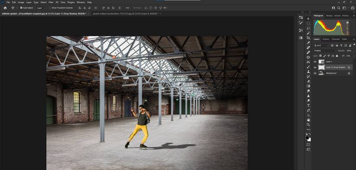Screen dimensions: 356x170
Task: Activate the Hand tool
Action: [308, 120]
